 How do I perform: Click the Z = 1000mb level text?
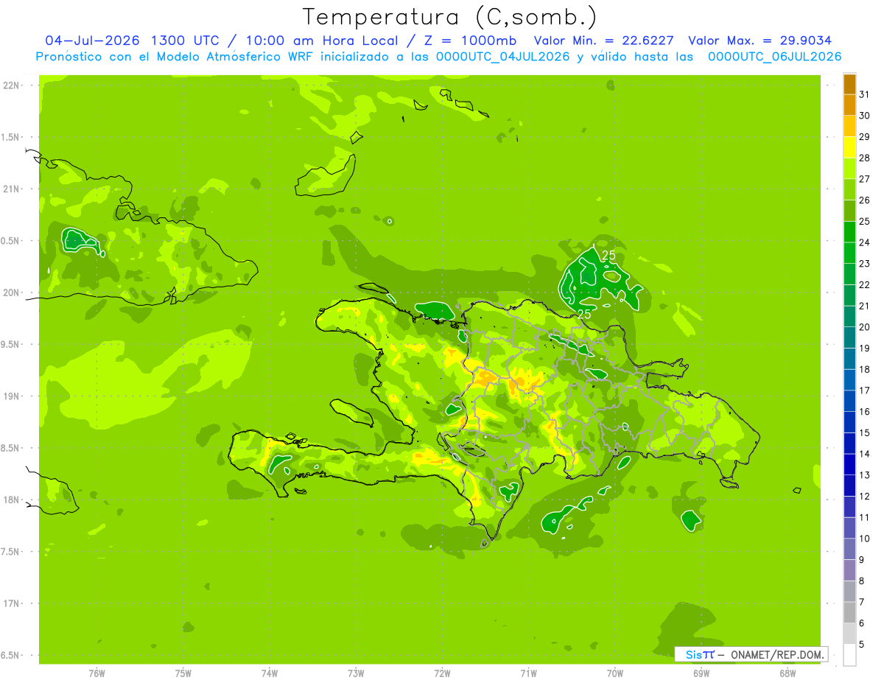coord(473,41)
